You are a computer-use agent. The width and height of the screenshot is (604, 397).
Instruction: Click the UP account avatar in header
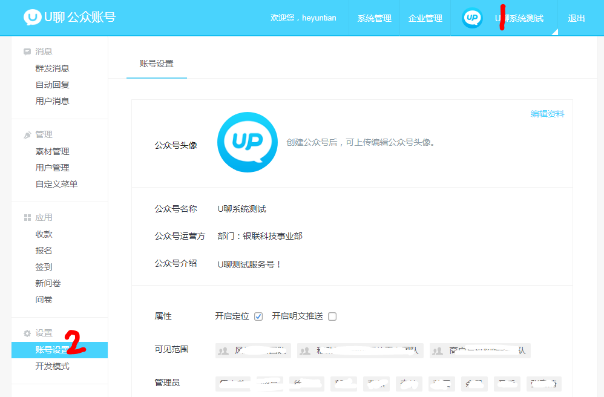click(472, 18)
